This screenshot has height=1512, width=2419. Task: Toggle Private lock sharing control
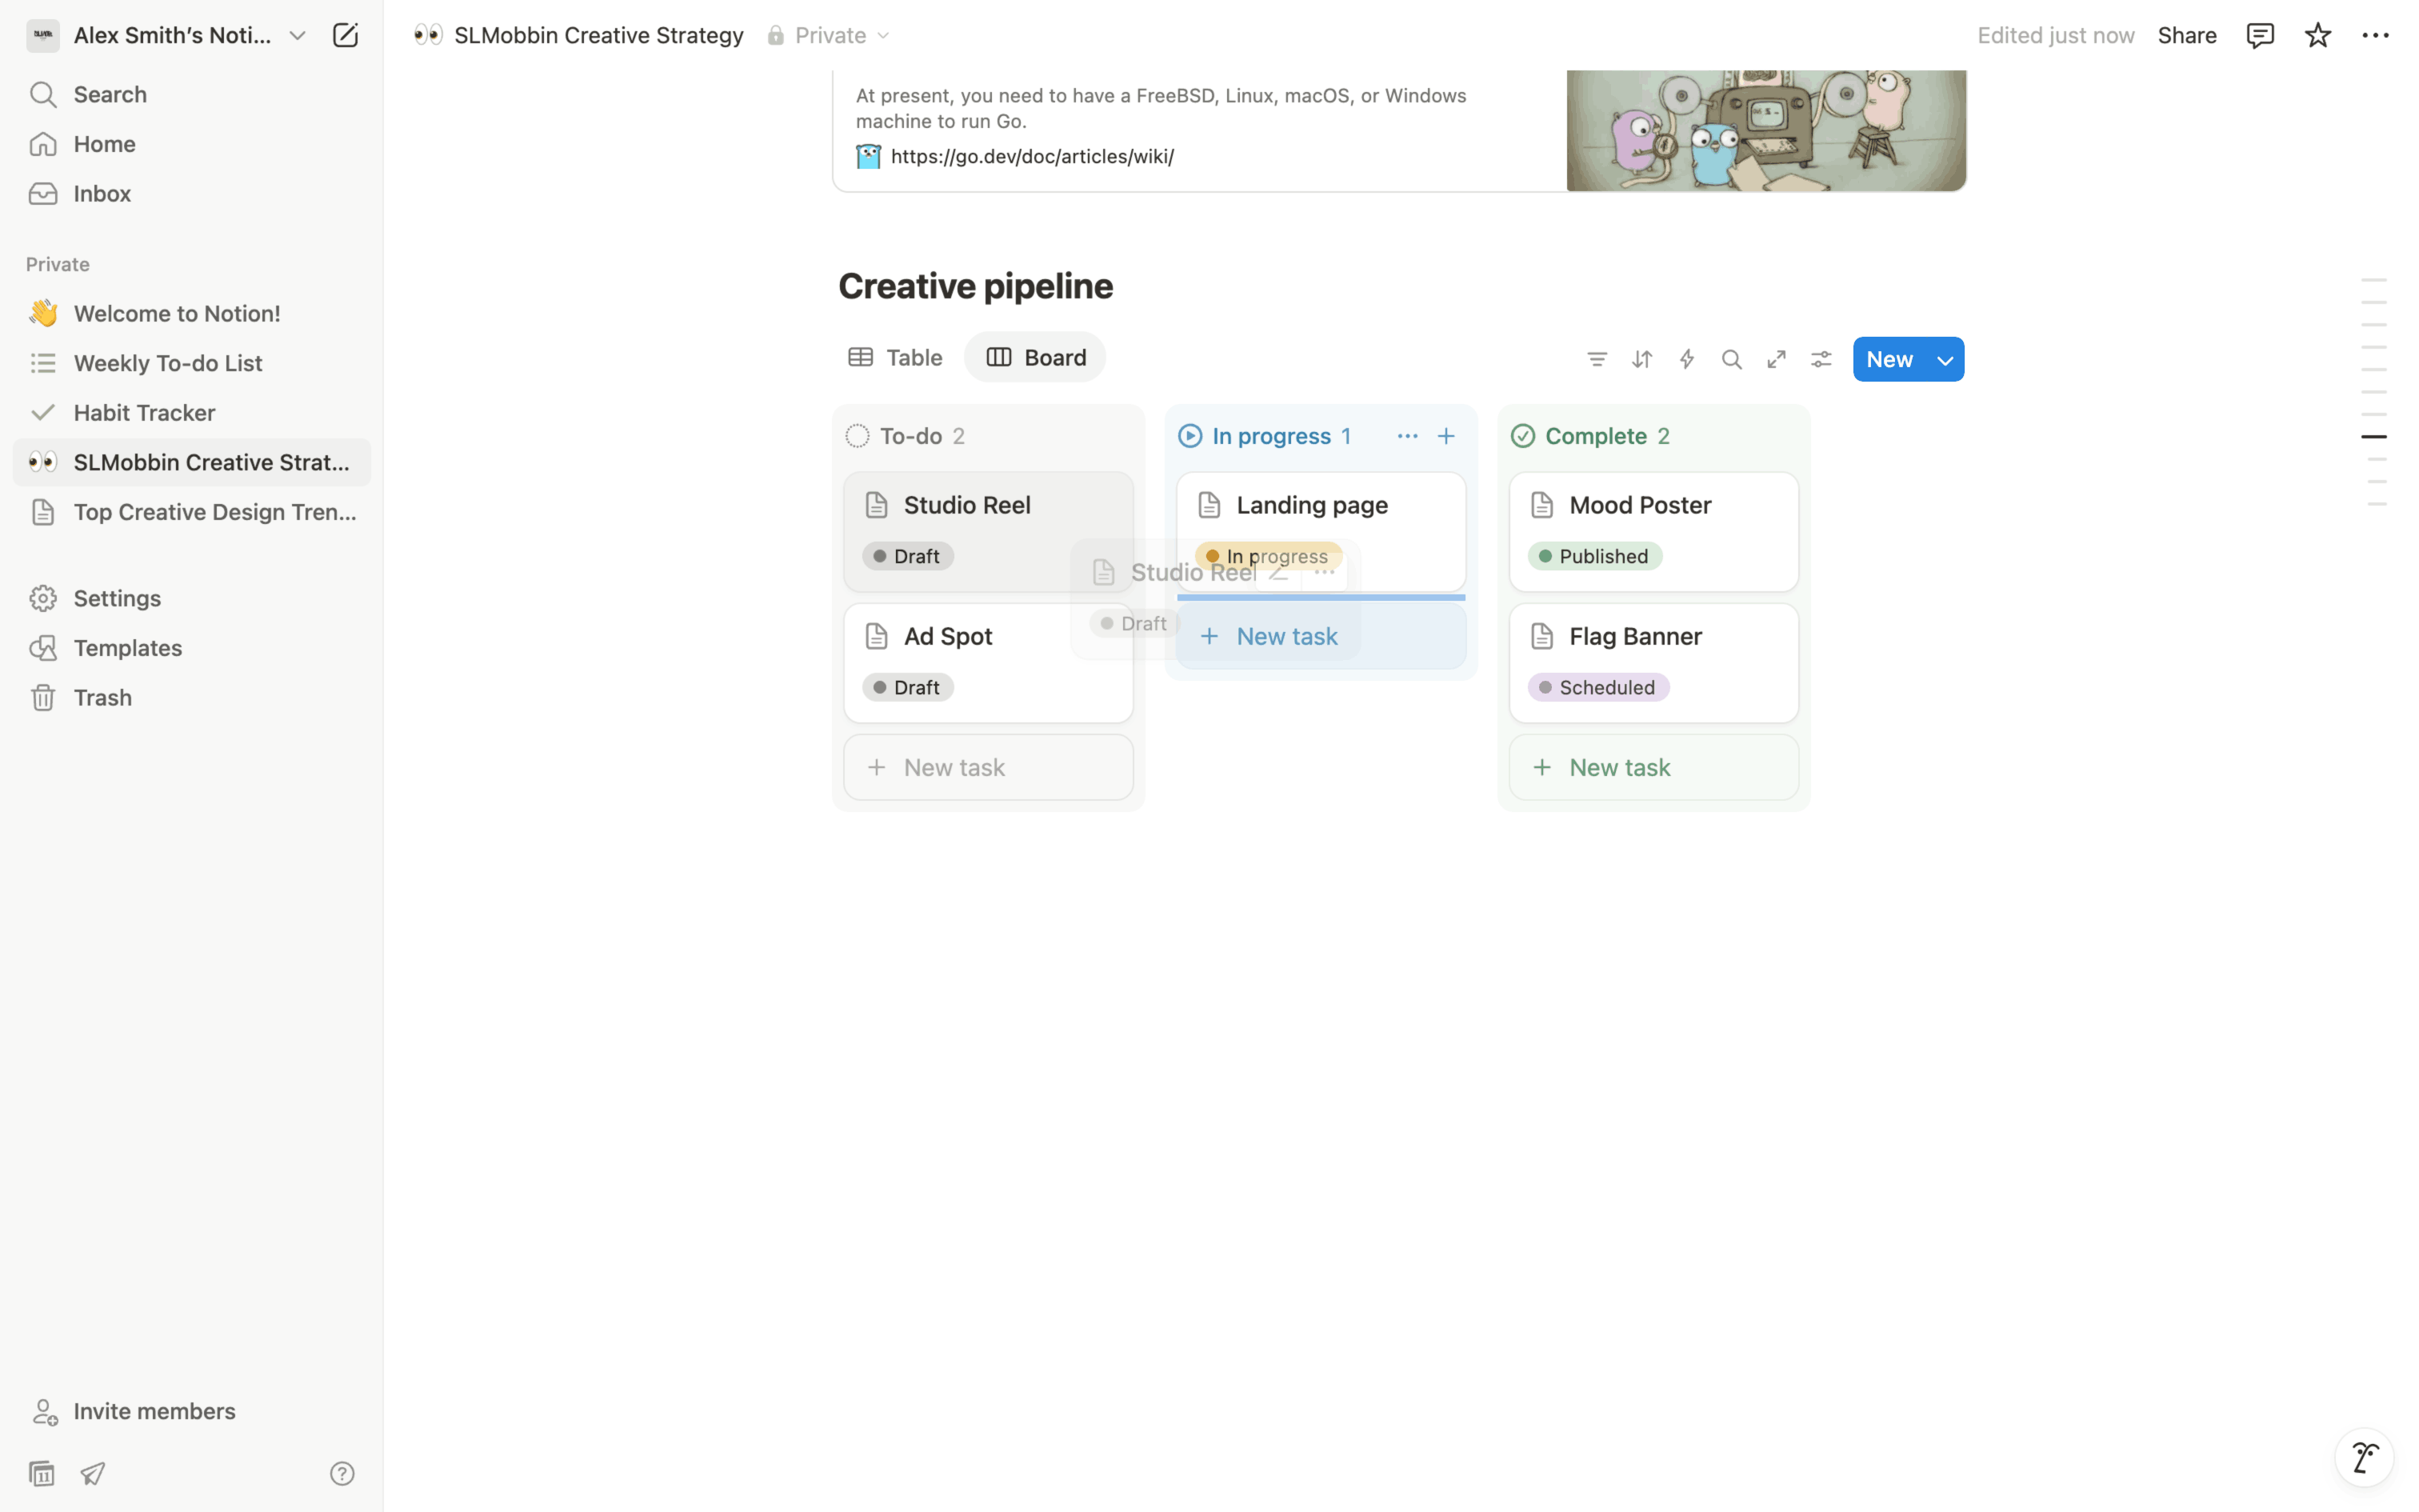pos(829,35)
